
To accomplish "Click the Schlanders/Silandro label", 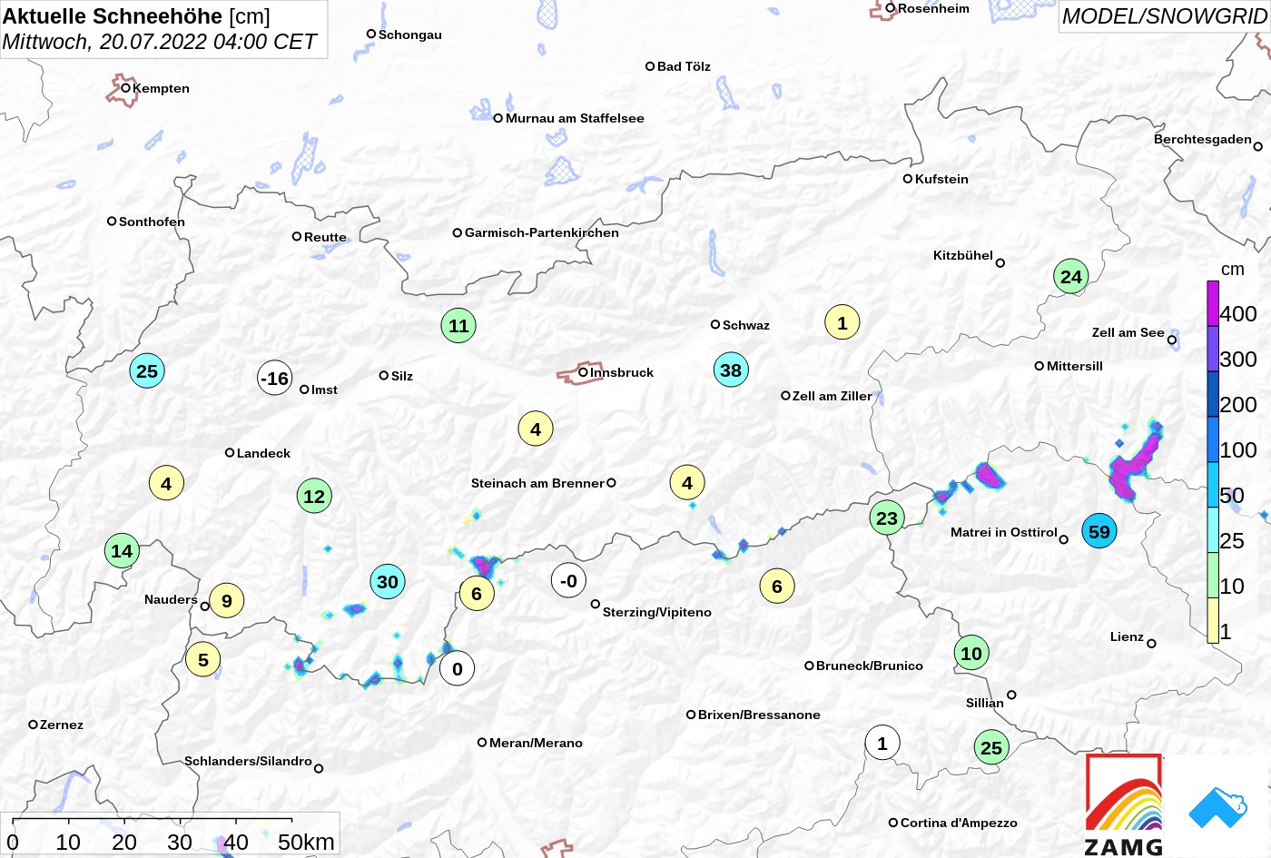I will pos(248,761).
